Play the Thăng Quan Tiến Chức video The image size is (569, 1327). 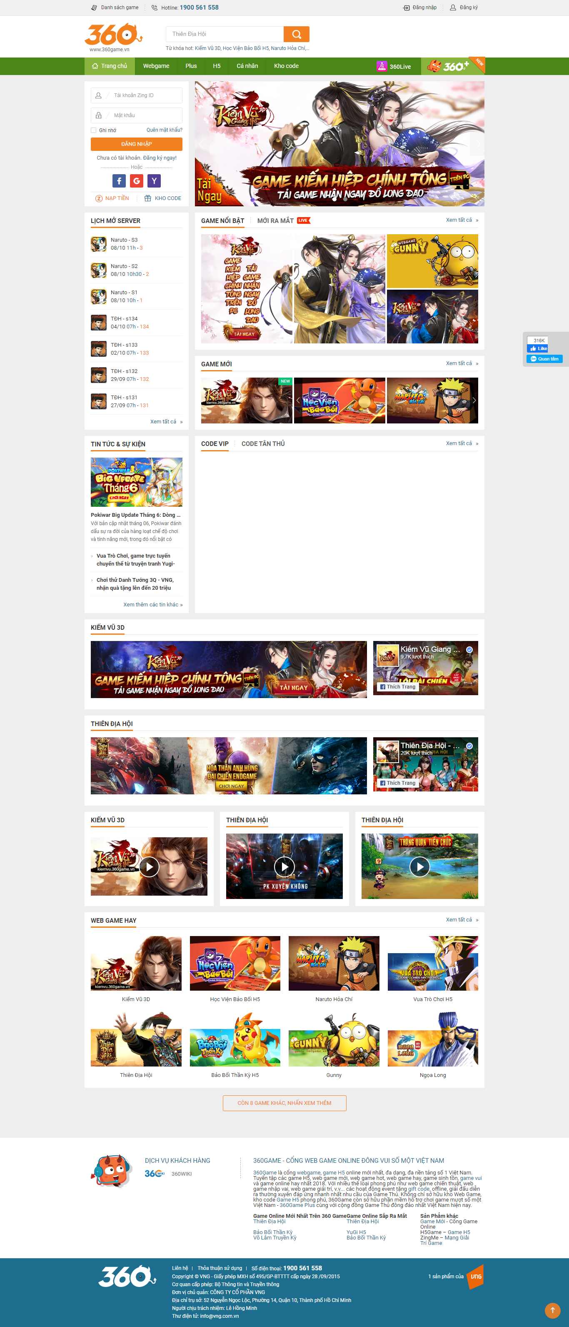[420, 867]
